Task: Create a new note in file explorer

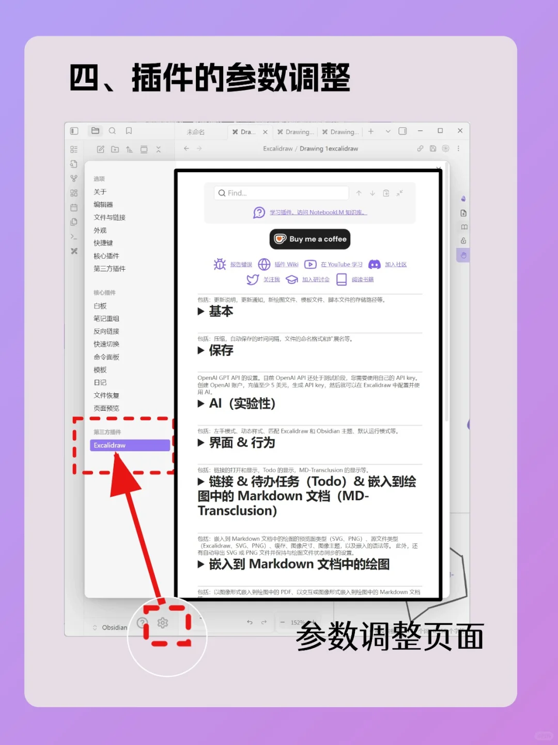Action: point(100,149)
